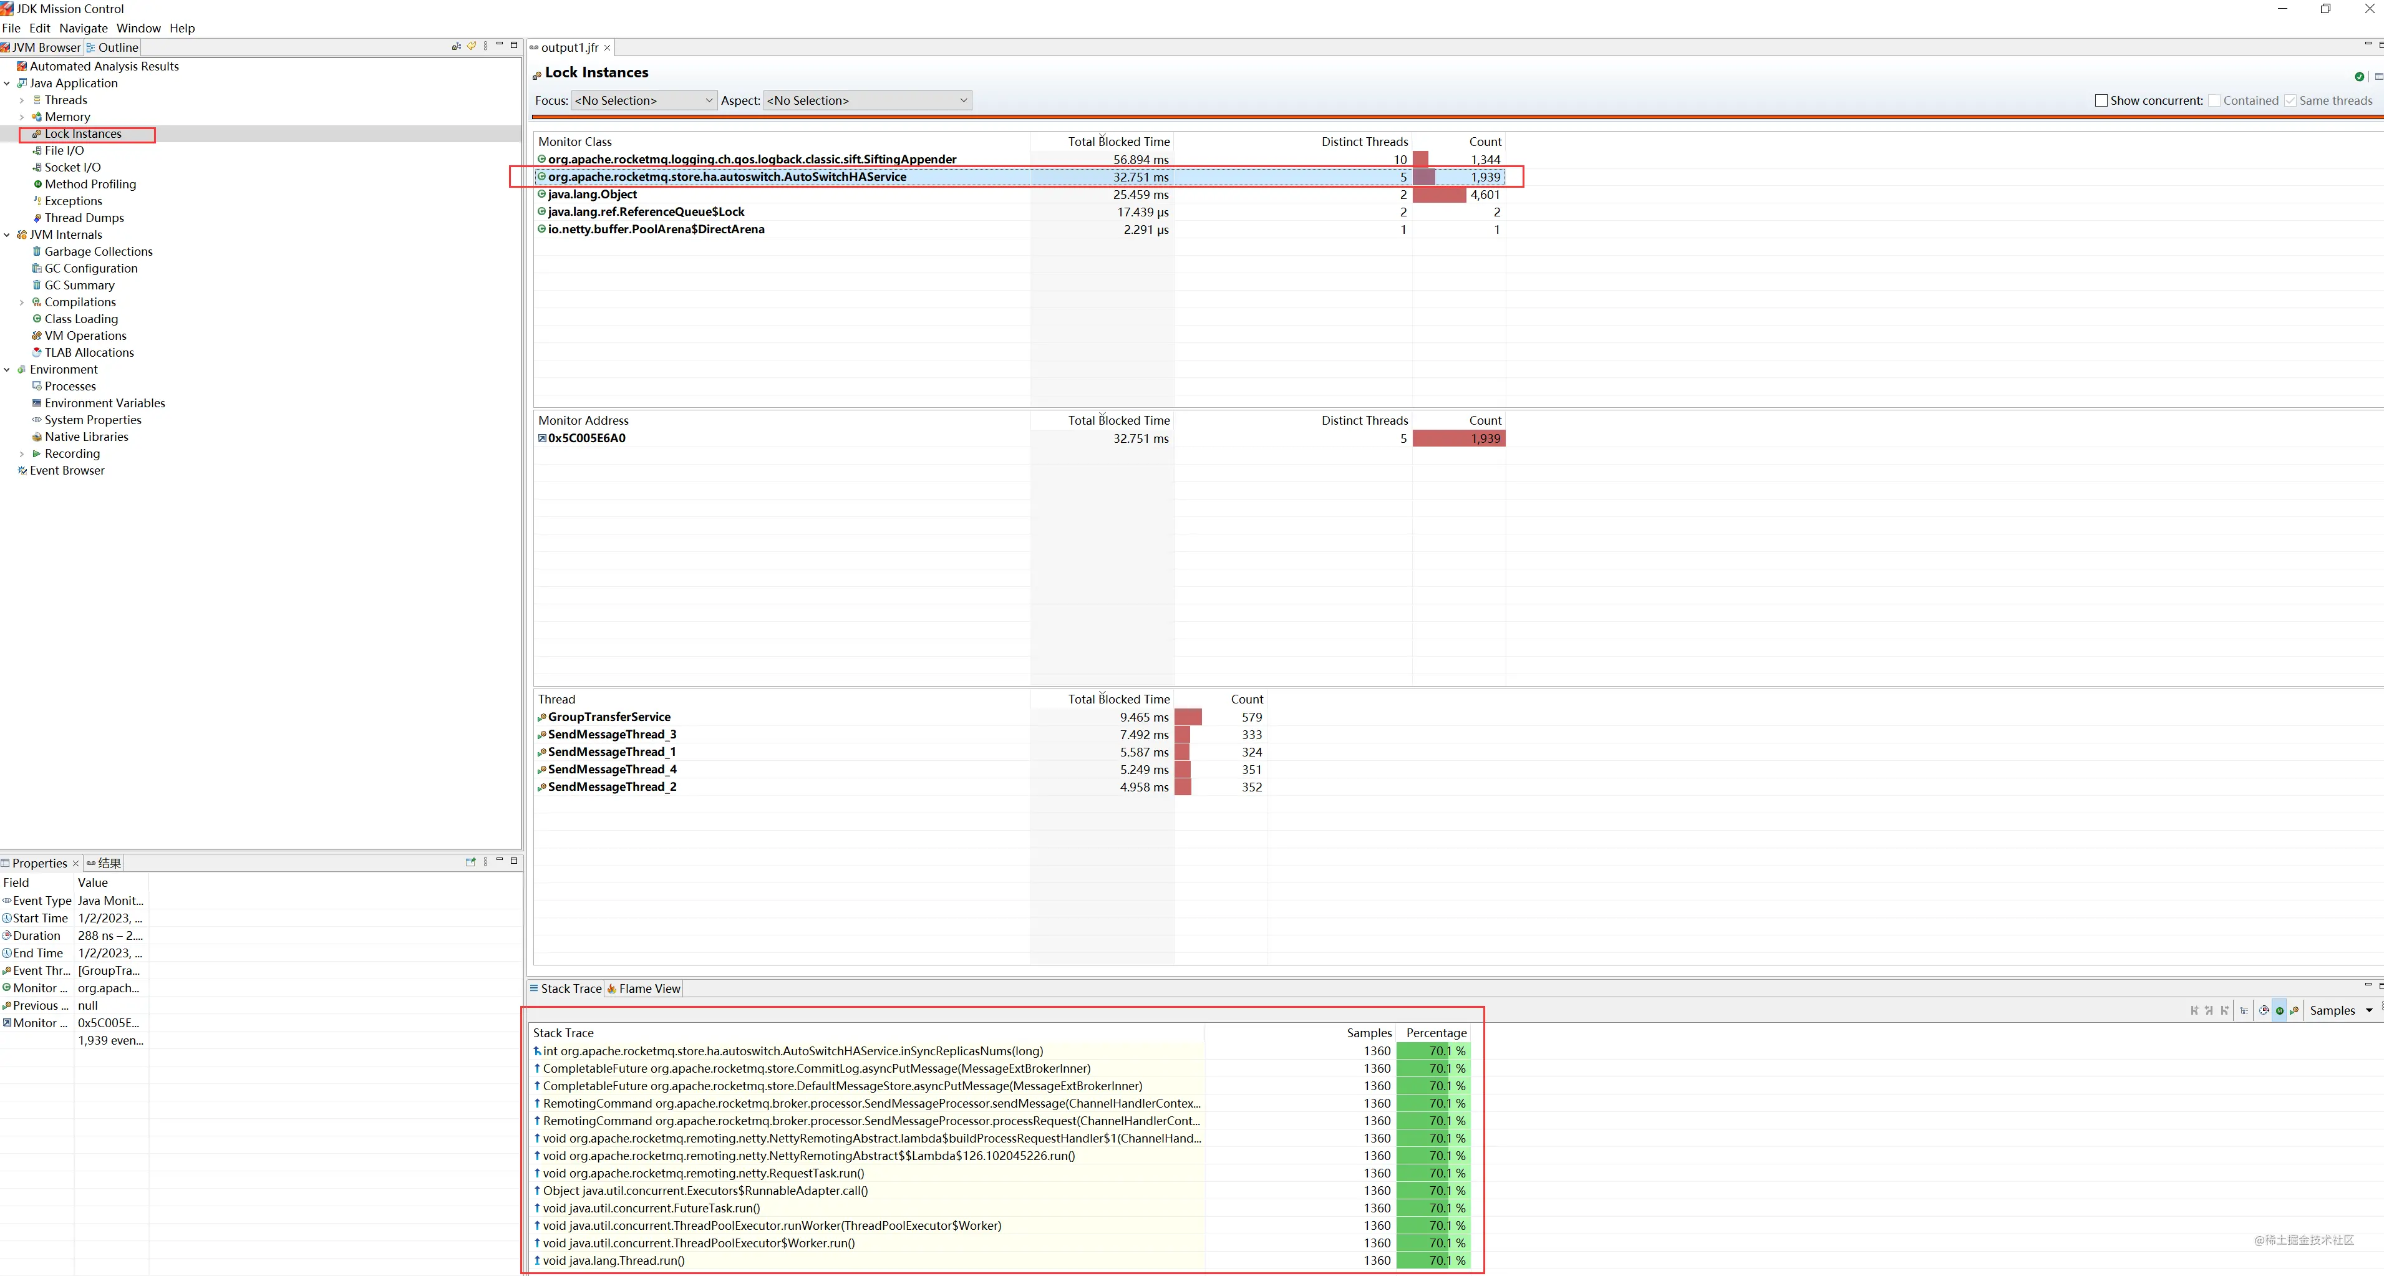Viewport: 2384px width, 1276px height.
Task: Toggle the Same threads checkbox
Action: [2290, 101]
